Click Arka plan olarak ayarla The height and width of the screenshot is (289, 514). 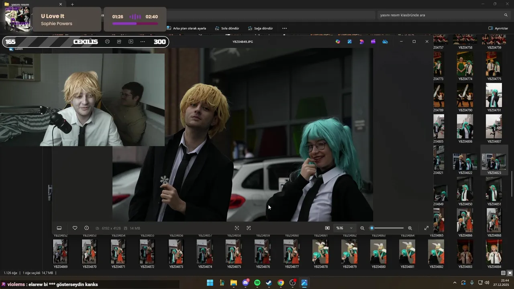[186, 28]
